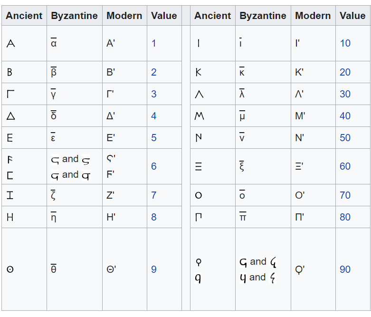Open the value 9 link
The width and height of the screenshot is (371, 317).
pyautogui.click(x=154, y=269)
